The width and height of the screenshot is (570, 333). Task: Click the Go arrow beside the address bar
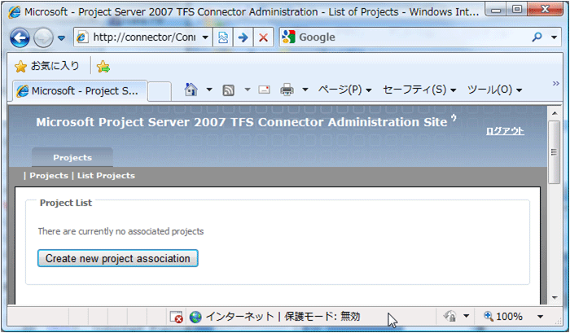click(x=243, y=37)
